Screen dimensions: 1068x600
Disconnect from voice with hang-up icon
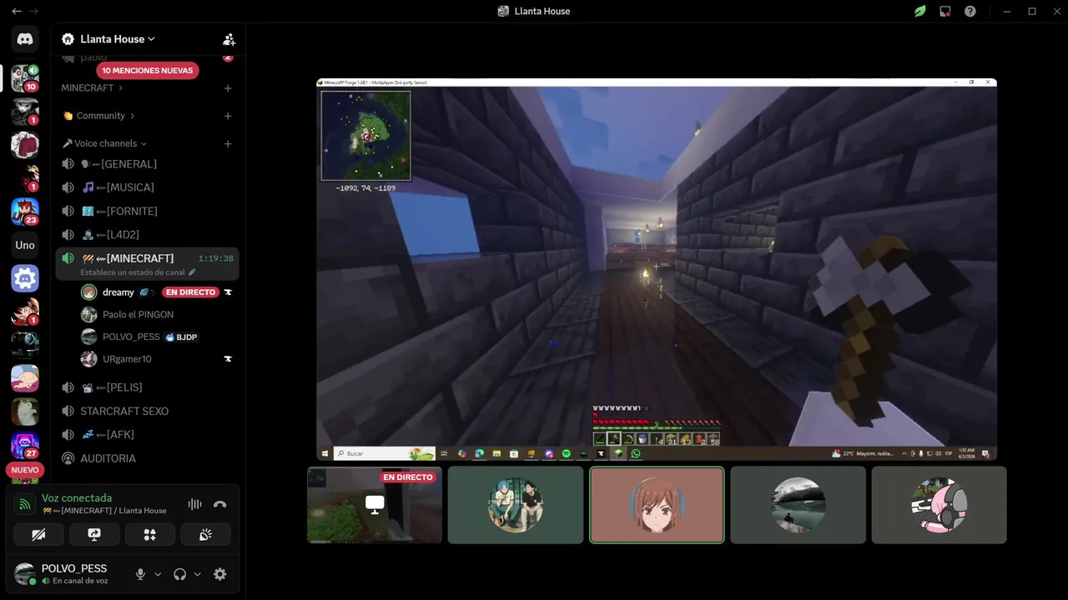[x=219, y=504]
